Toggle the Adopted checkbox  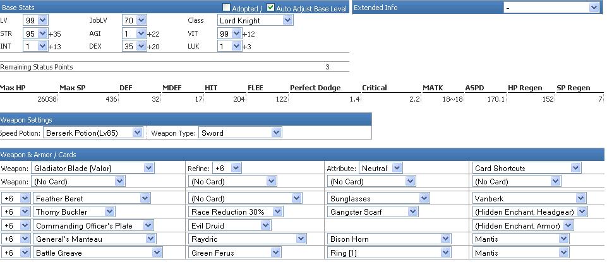pos(227,8)
